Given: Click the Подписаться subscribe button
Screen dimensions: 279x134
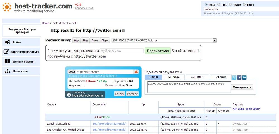Looking at the screenshot, I should (x=158, y=51).
